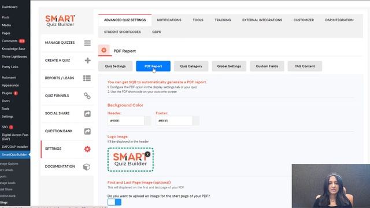Click the Question Bank arrow icon
The width and height of the screenshot is (370, 208).
87,131
